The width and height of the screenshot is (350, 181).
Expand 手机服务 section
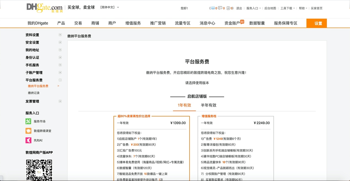60,65
